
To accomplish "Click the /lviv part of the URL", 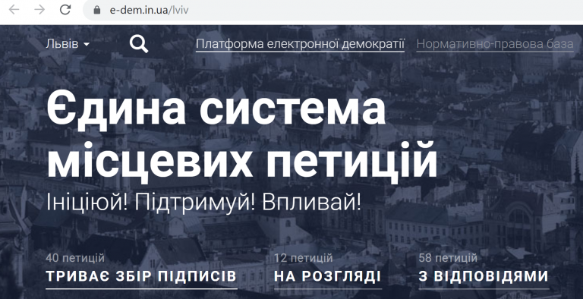I will click(x=178, y=10).
